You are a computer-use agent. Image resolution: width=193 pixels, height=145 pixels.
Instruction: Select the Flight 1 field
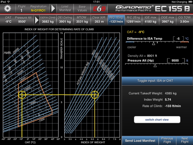[x=22, y=8]
